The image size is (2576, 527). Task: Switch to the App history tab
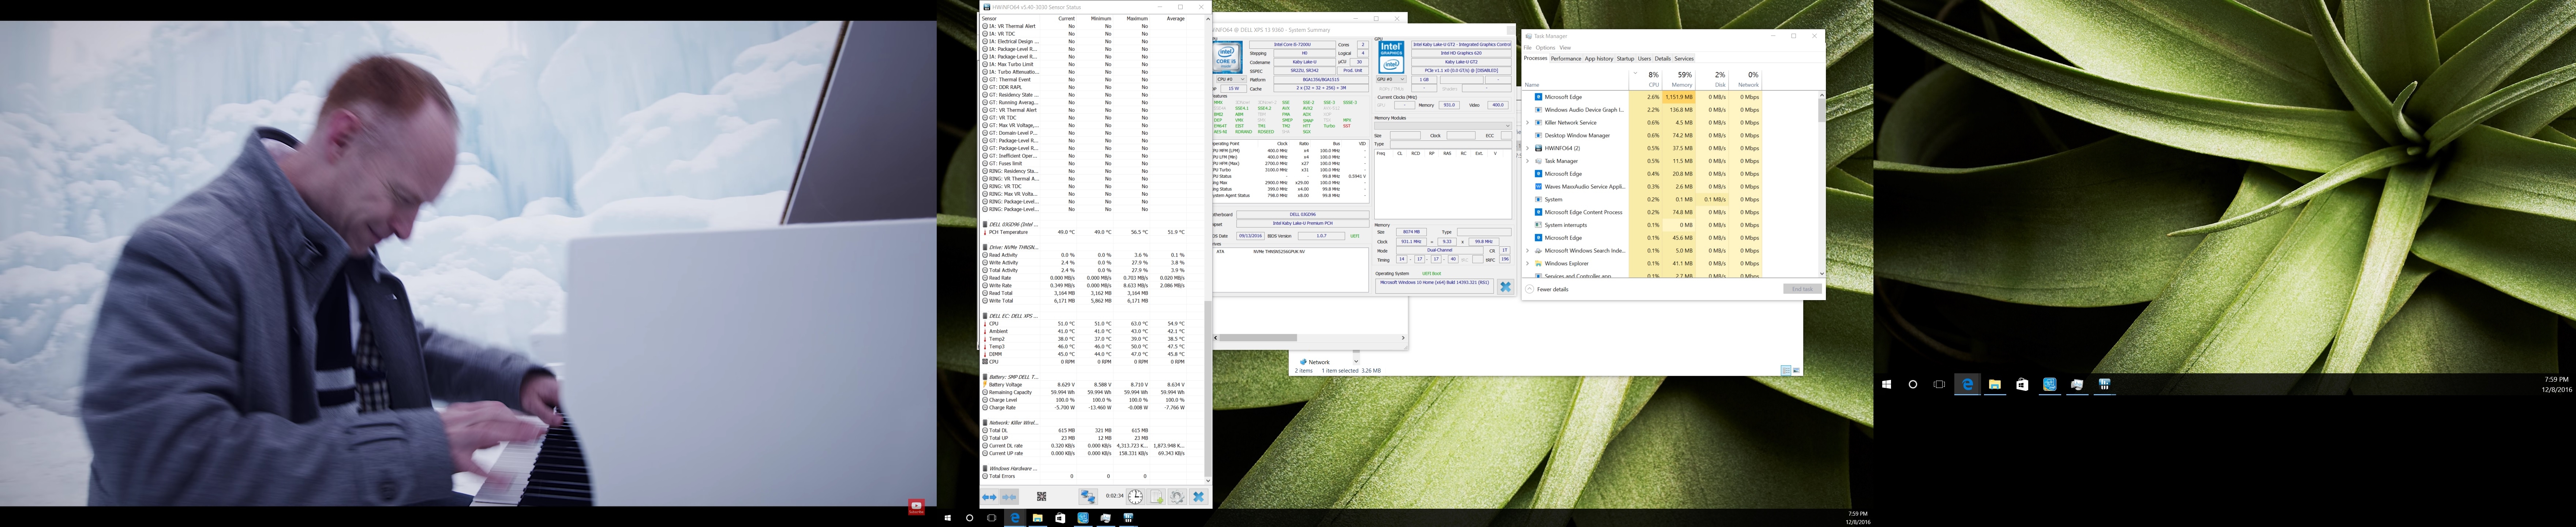click(x=1599, y=59)
